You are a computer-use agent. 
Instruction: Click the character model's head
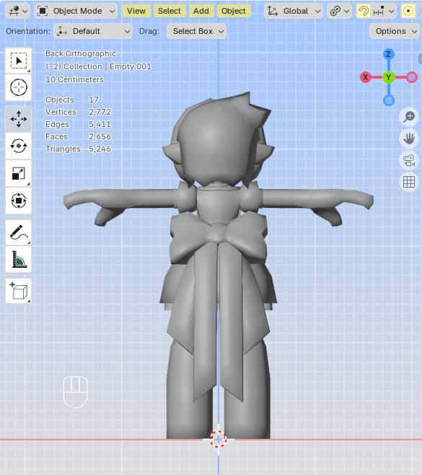[x=218, y=139]
